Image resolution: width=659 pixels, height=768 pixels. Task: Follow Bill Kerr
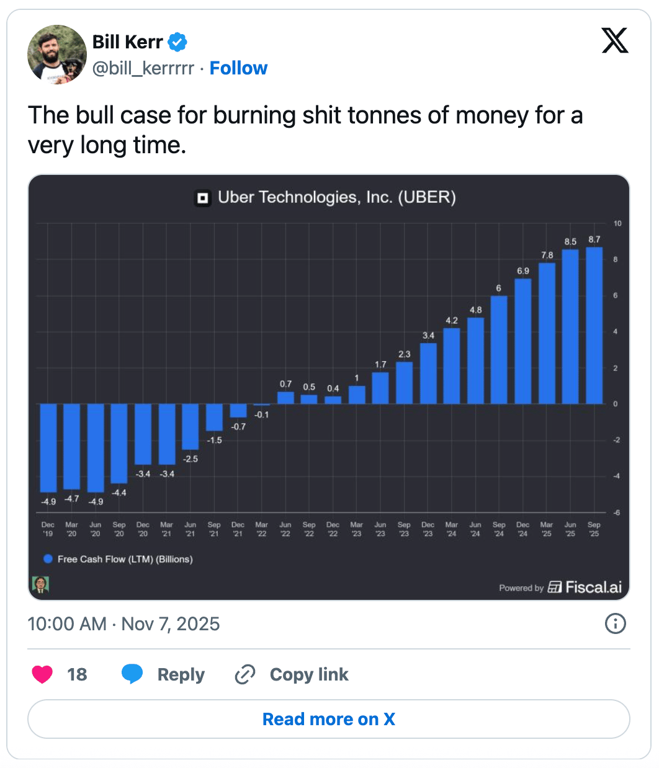[x=238, y=68]
